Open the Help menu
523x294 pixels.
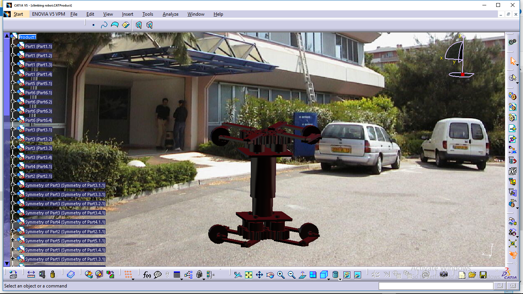[x=218, y=14]
